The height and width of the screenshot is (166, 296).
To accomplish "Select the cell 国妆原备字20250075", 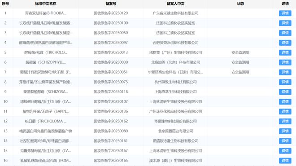I will (x=111, y=82).
